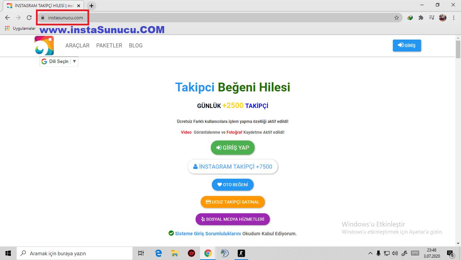
Task: Click the instaSunucu site logo
Action: click(44, 46)
